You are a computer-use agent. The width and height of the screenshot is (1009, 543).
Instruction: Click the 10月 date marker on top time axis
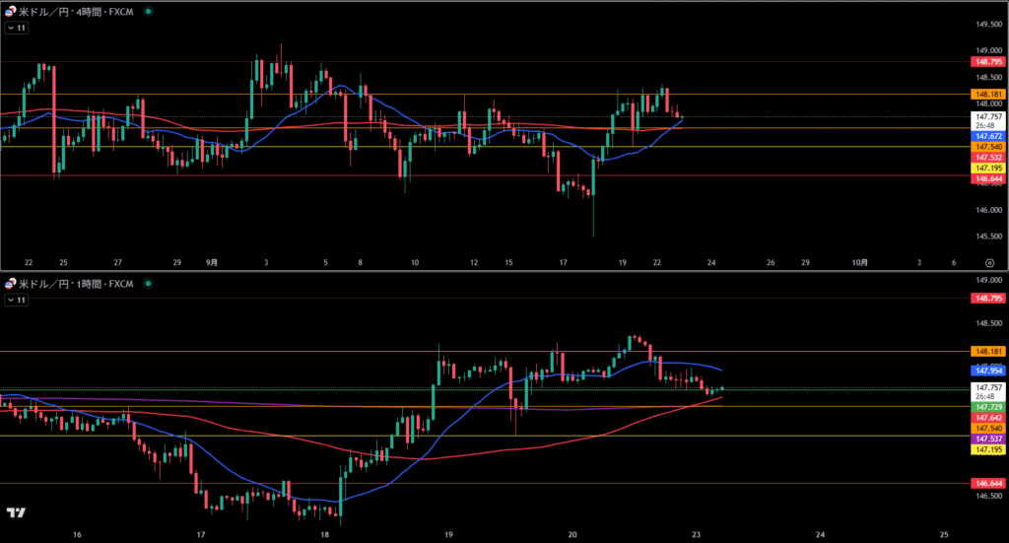[860, 262]
